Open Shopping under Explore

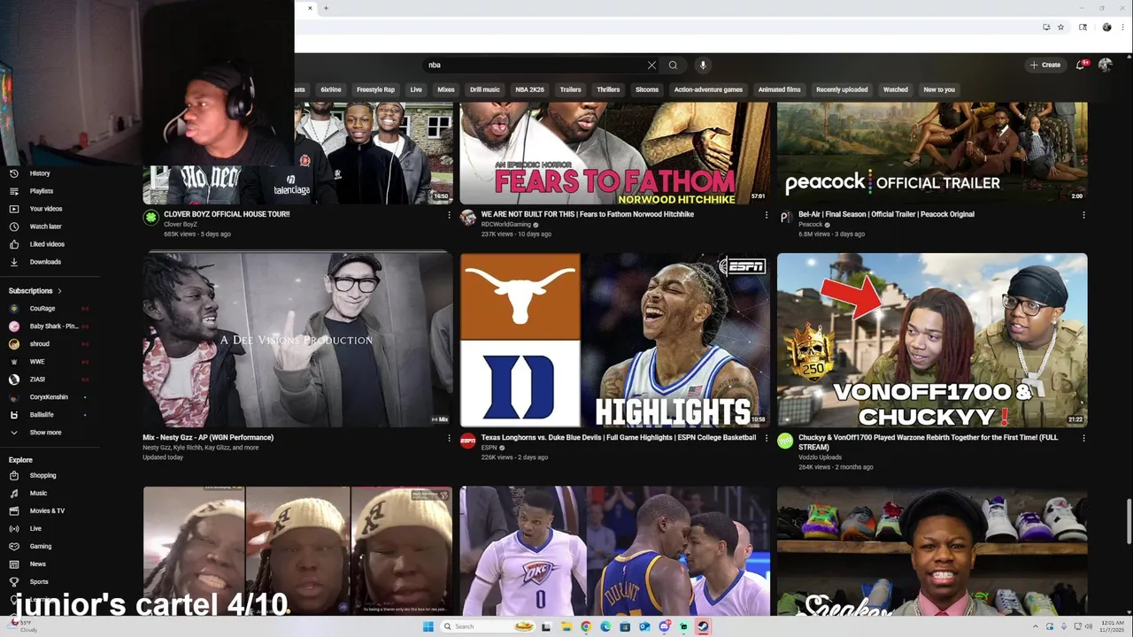42,475
